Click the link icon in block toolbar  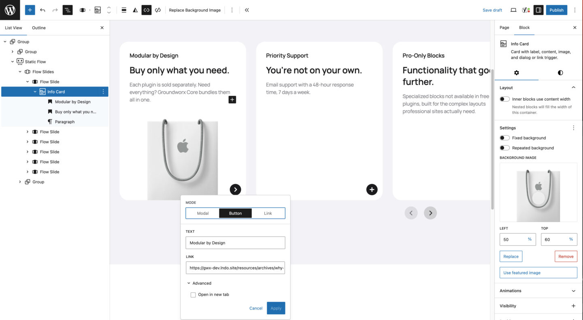(x=147, y=10)
